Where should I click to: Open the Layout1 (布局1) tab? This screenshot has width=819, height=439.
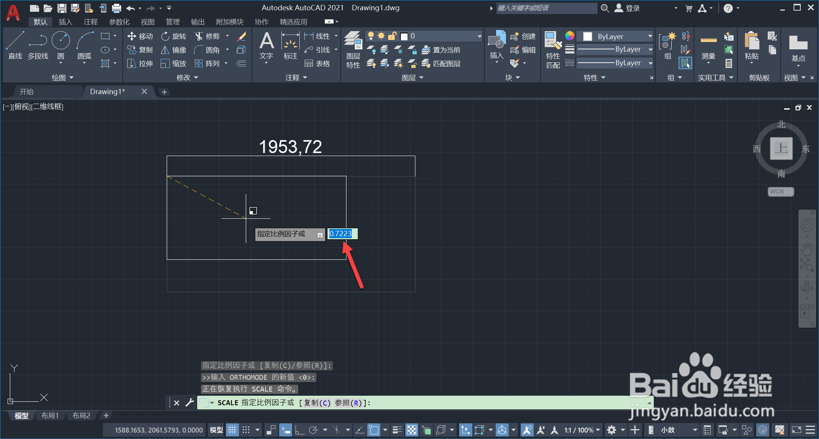tap(50, 415)
